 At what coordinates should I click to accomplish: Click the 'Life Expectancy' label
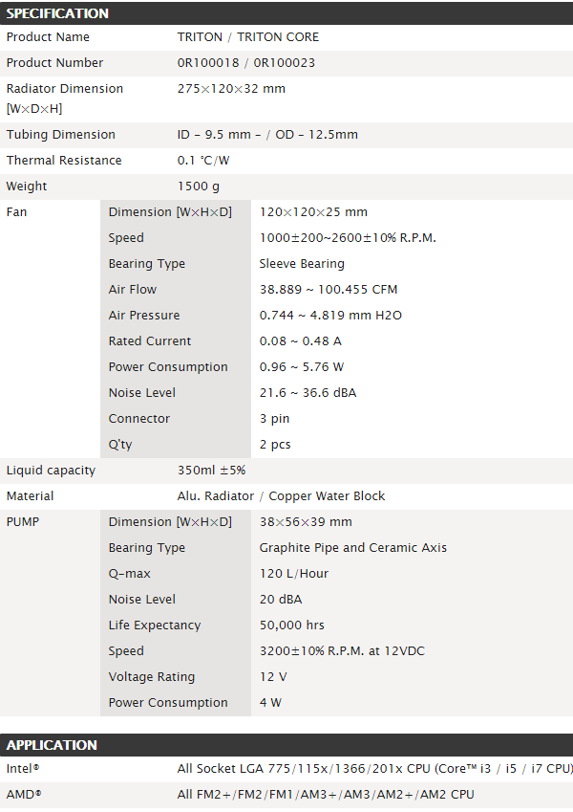point(154,625)
